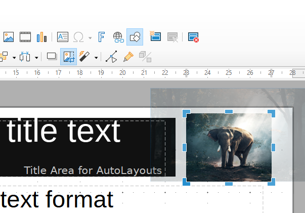Open the Distribute objects dropdown arrow

coord(36,57)
